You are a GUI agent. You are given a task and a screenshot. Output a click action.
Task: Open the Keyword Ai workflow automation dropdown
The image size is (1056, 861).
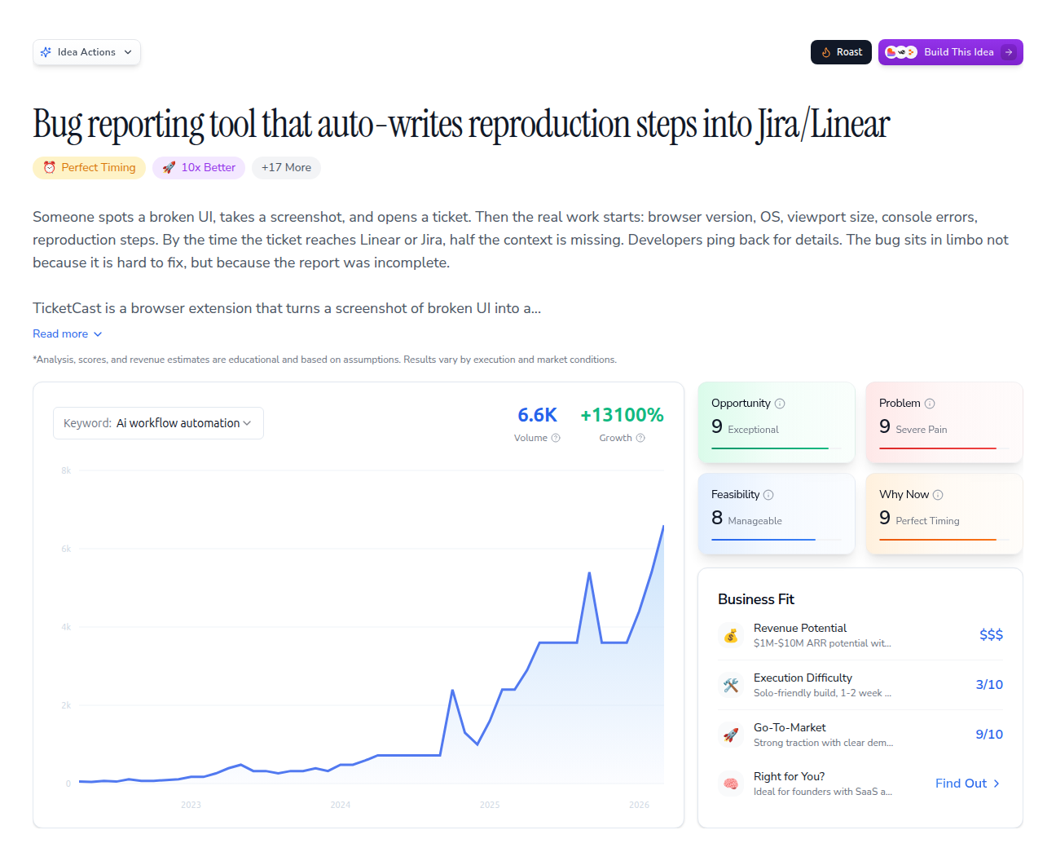158,423
